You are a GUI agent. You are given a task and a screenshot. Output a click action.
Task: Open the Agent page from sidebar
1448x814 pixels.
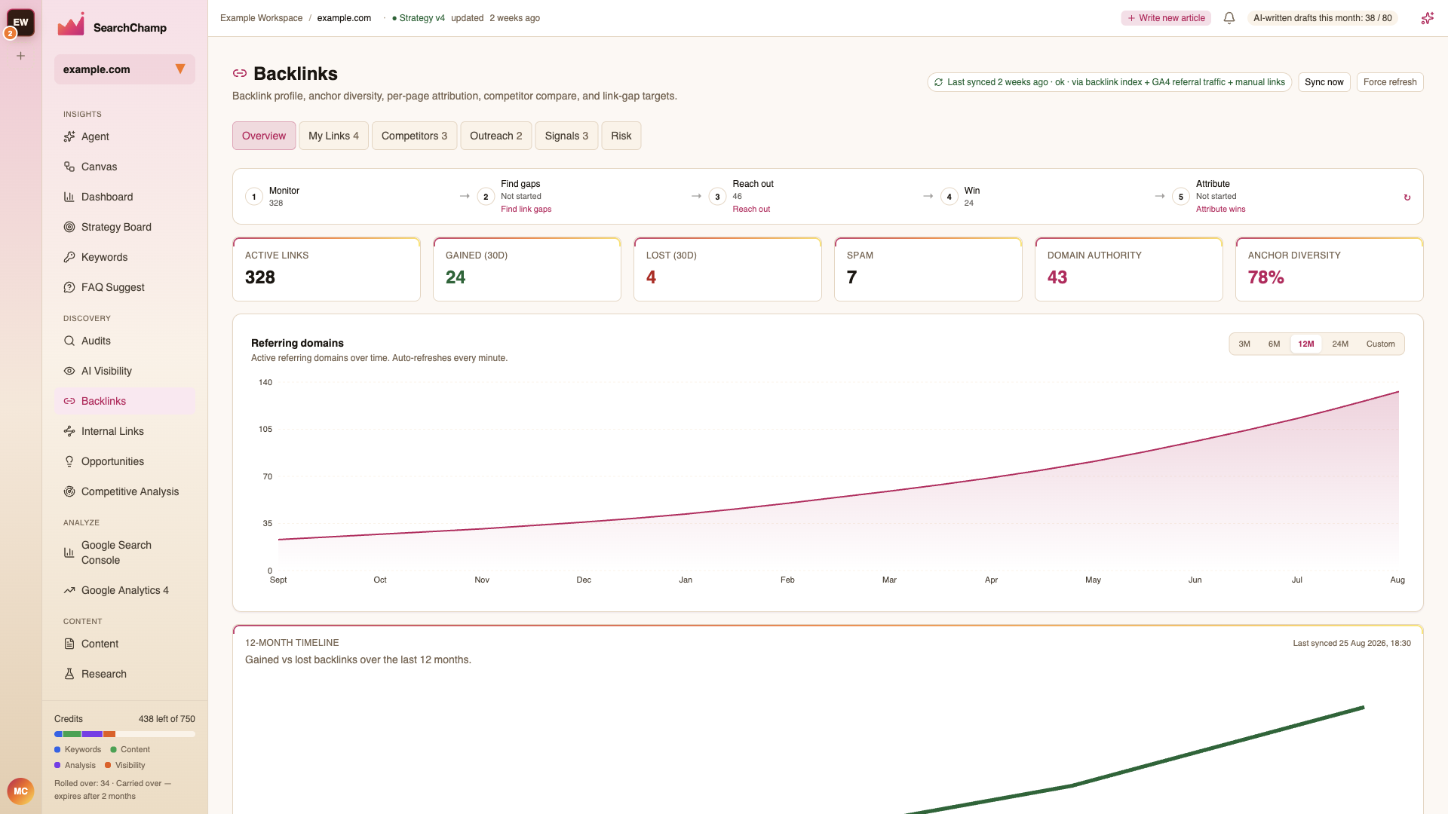point(124,136)
